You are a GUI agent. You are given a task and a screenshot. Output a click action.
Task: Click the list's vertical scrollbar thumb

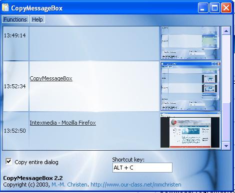(x=226, y=123)
